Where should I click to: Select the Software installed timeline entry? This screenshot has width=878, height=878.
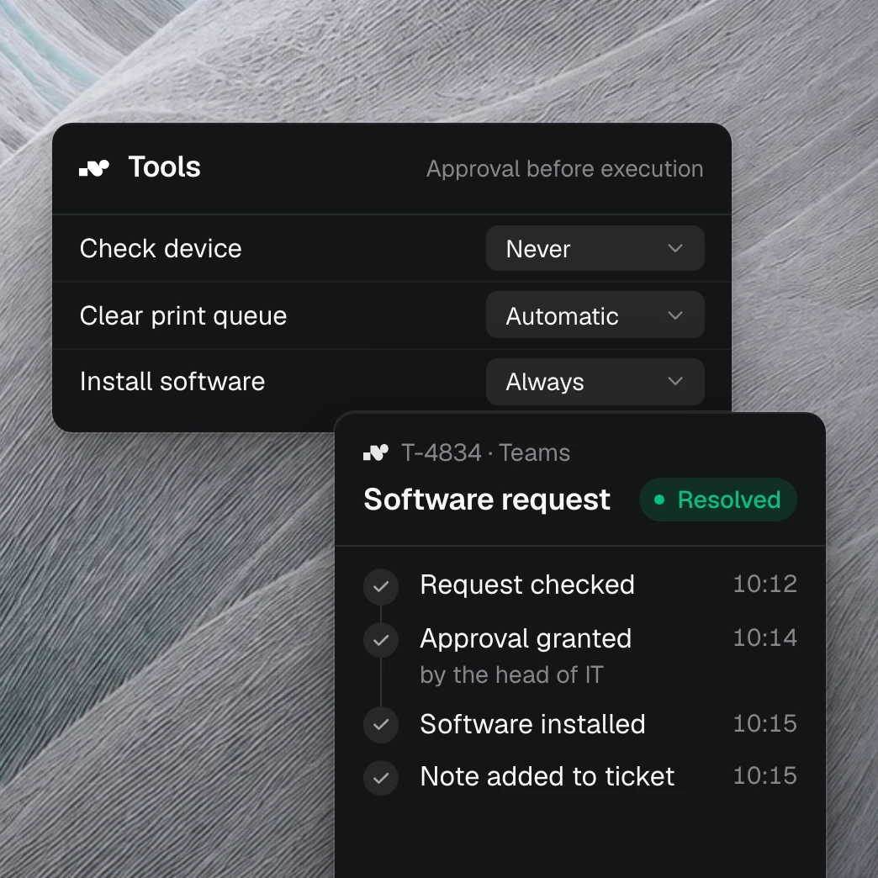(532, 724)
